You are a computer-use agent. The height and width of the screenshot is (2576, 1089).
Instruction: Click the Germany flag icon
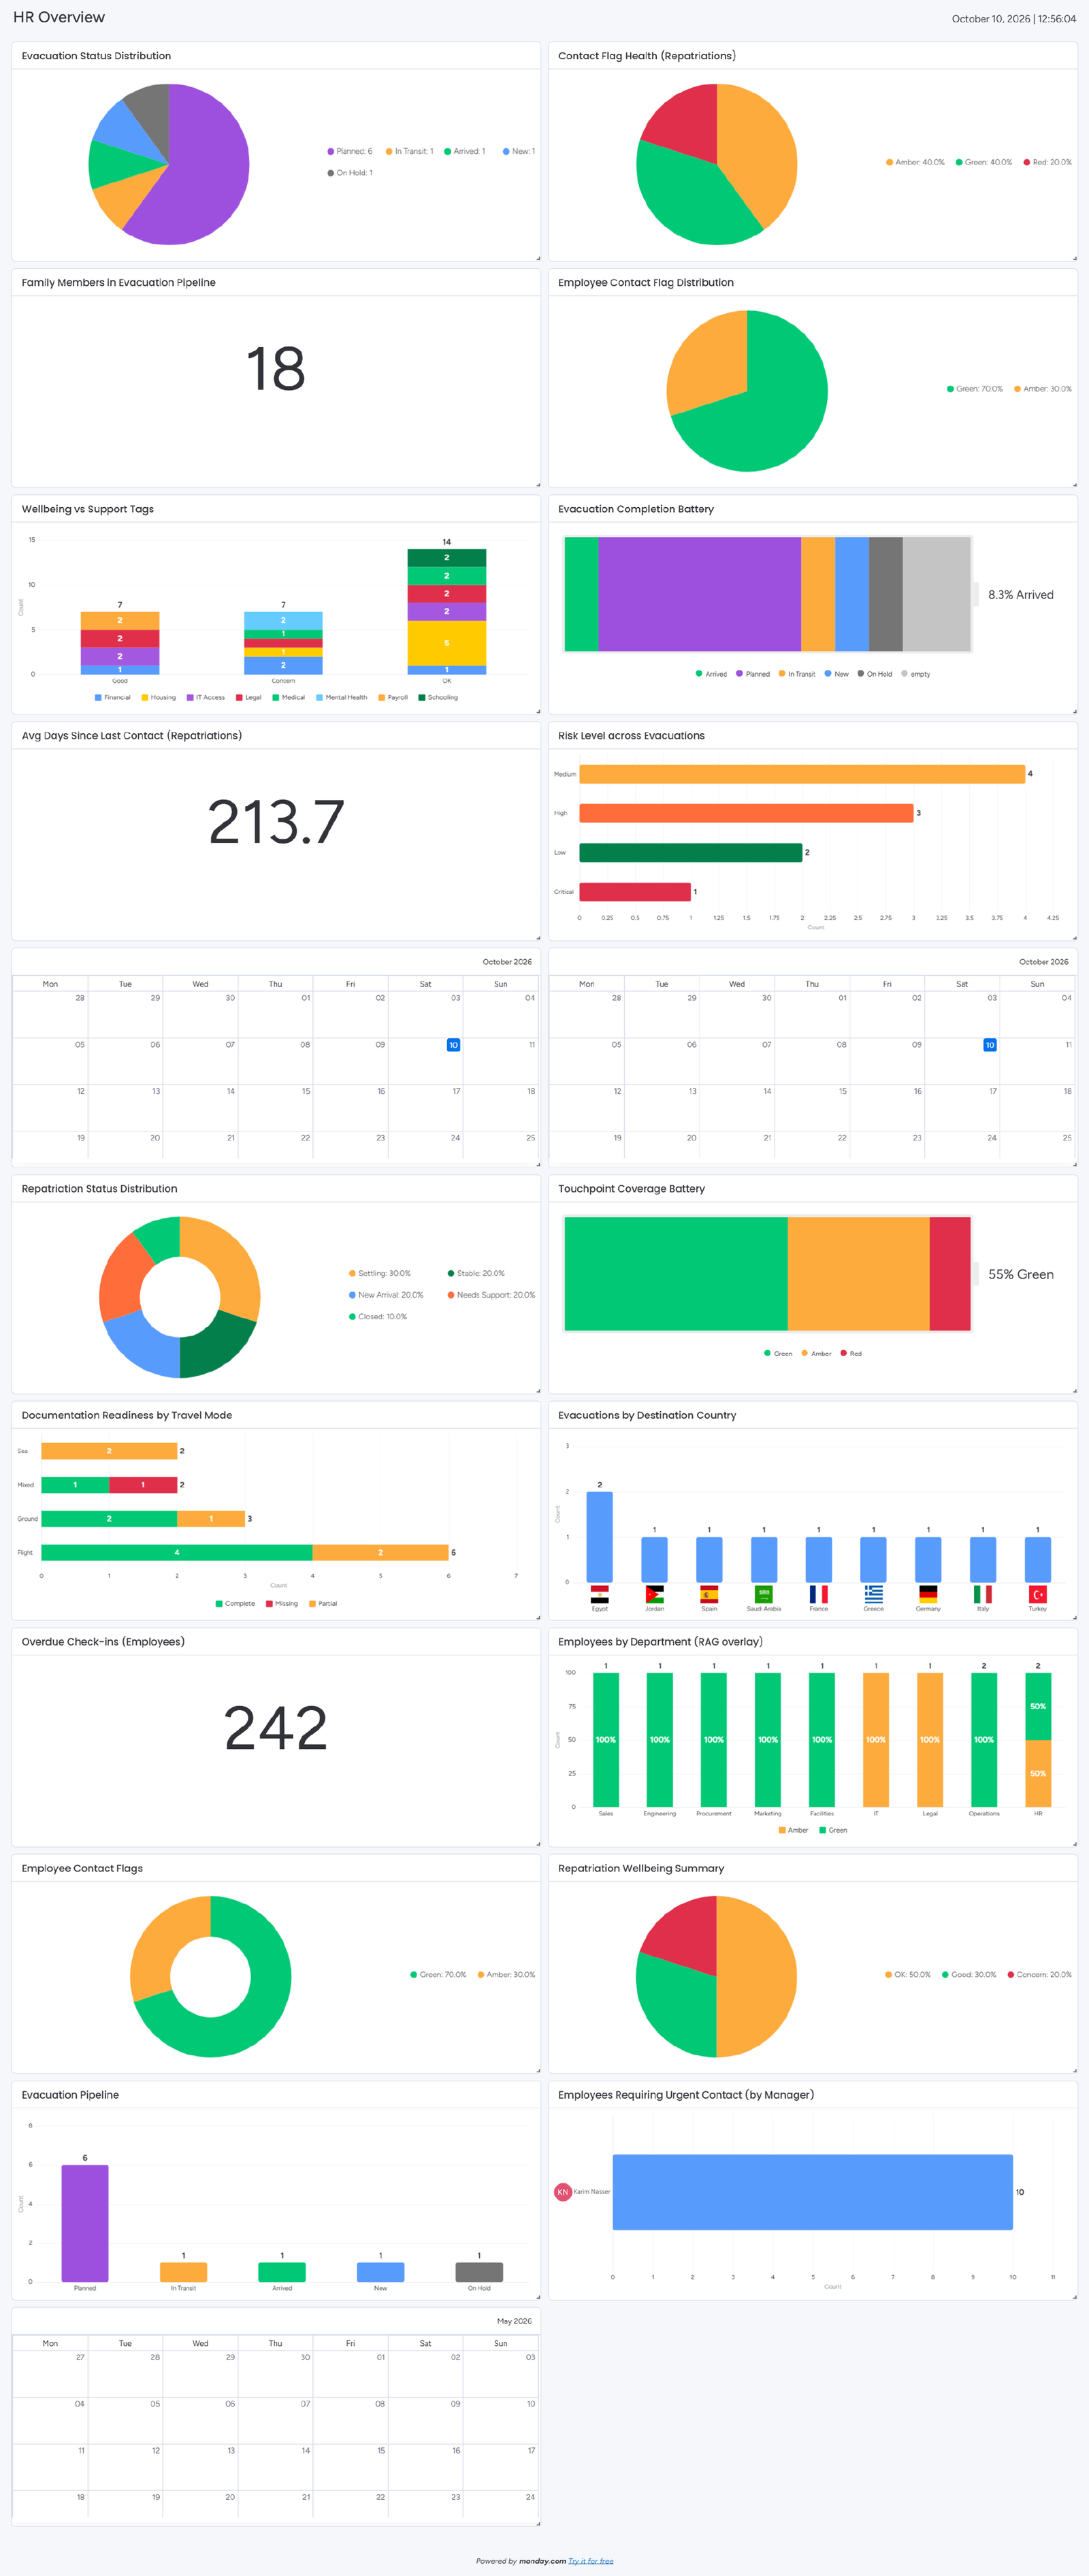tap(928, 1594)
